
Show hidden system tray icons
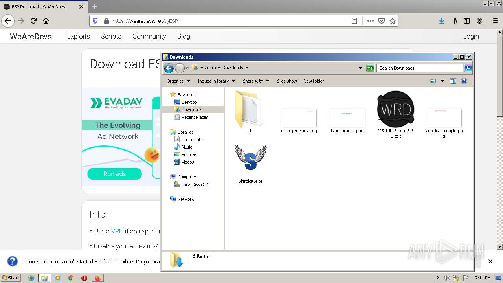click(x=438, y=277)
